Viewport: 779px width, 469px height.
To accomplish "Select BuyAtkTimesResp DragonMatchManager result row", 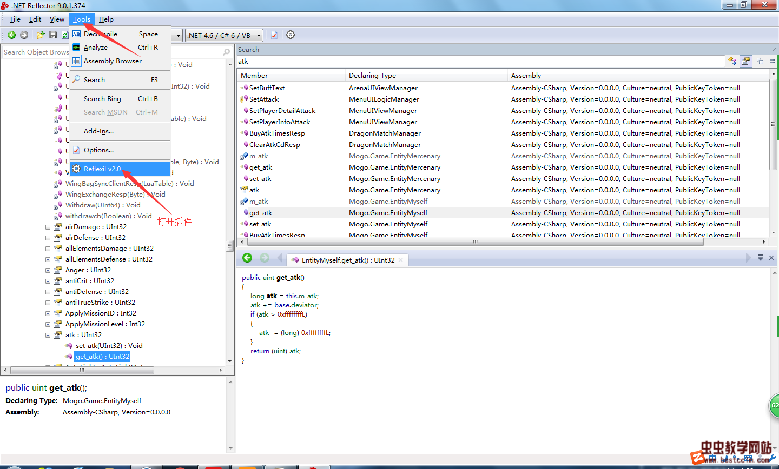I will pos(503,133).
